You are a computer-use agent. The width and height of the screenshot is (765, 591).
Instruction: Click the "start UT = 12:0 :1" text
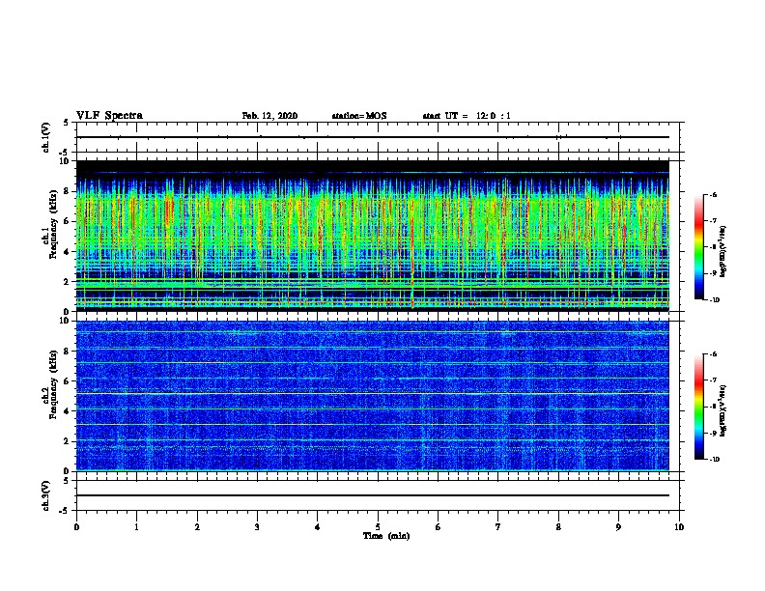click(x=467, y=116)
